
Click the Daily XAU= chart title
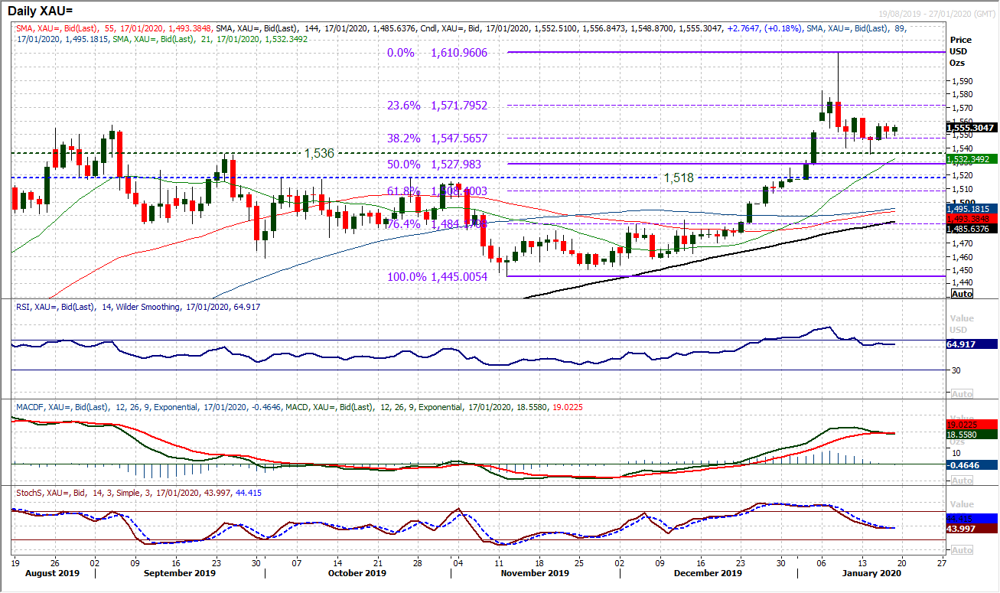[x=47, y=11]
